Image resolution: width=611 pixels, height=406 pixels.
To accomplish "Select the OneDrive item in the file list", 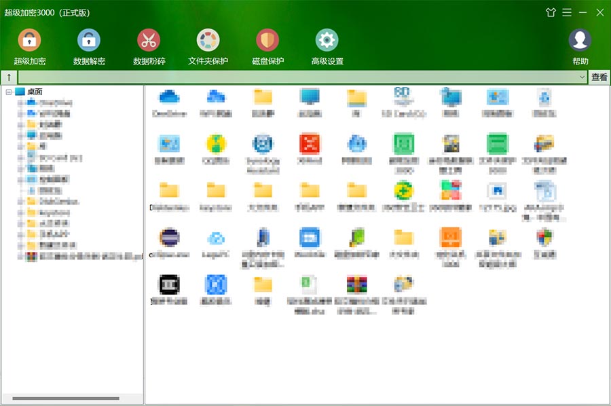I will [x=169, y=103].
